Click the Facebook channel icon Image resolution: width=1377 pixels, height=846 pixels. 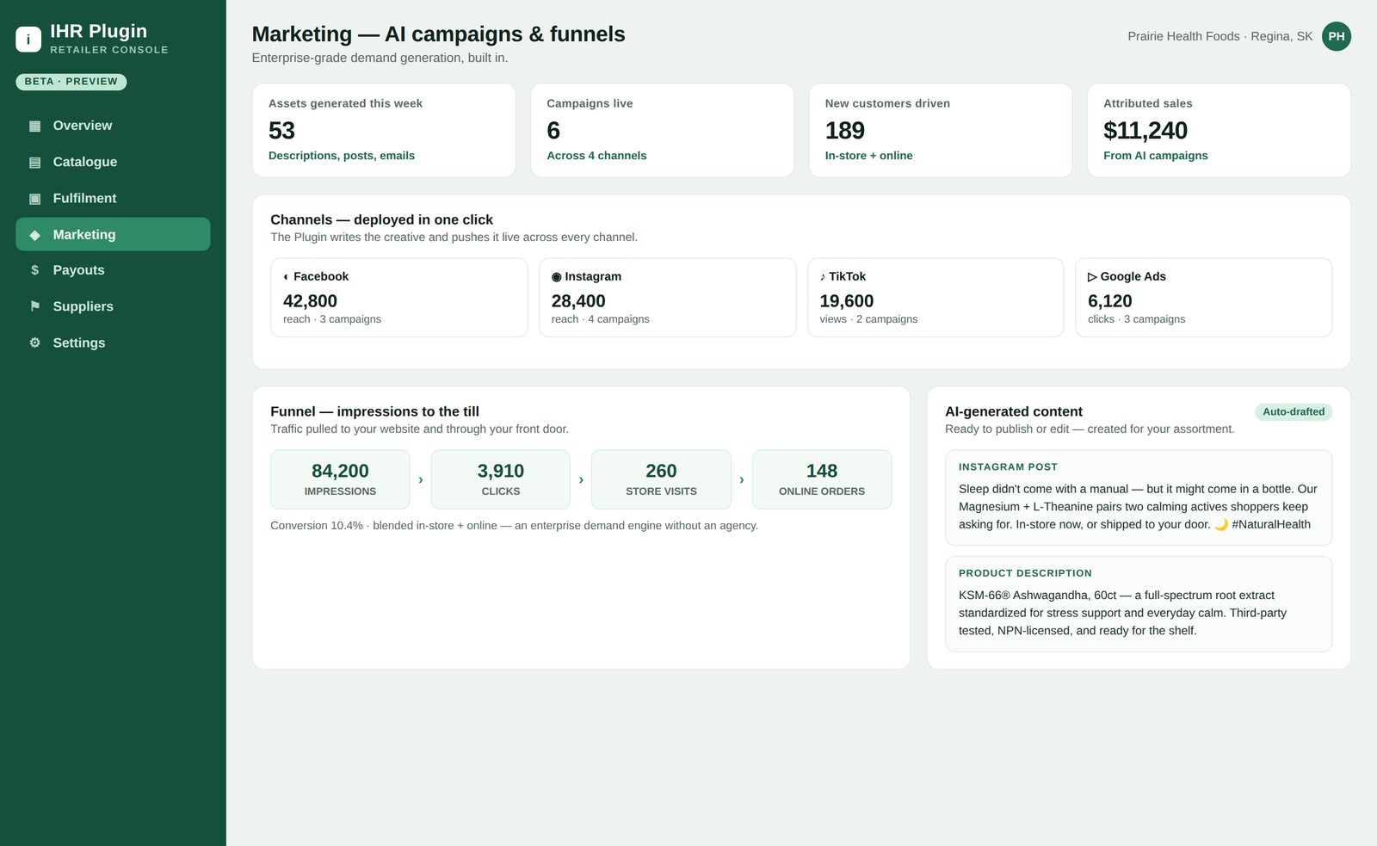(286, 276)
